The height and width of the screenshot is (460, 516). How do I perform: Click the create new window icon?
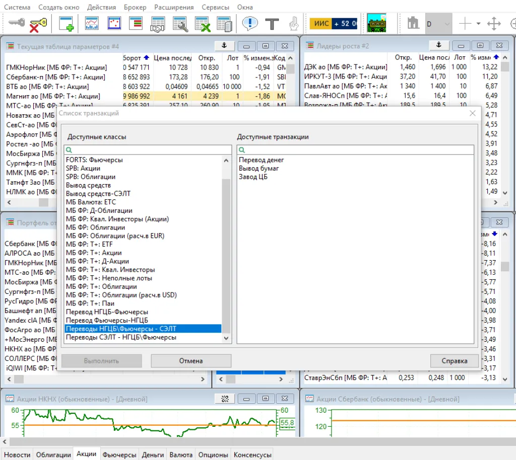[67, 24]
